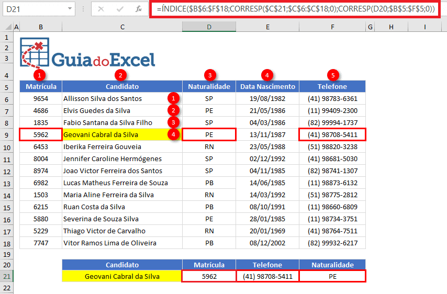Viewport: 447px width, 294px height.
Task: Select column D header
Action: tap(209, 27)
